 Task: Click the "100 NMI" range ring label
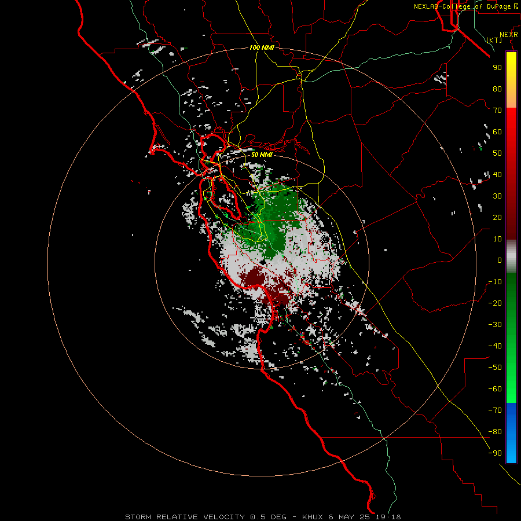[262, 48]
